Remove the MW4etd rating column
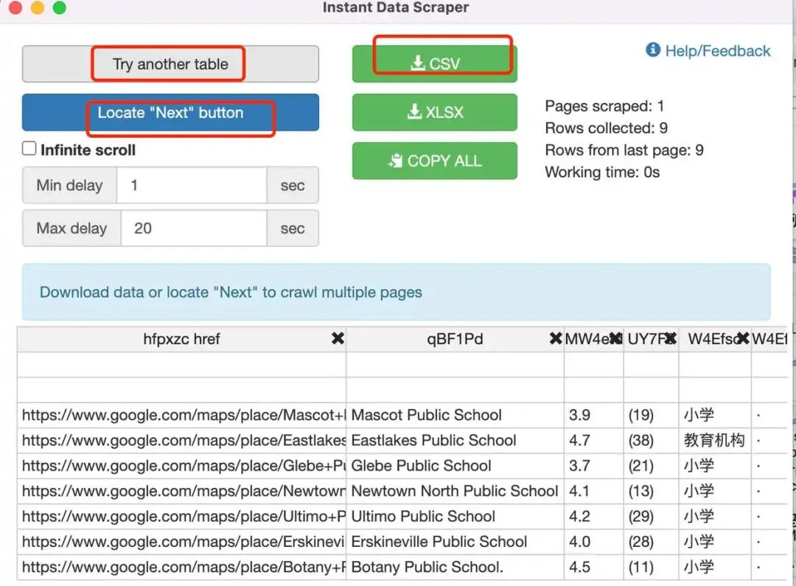The height and width of the screenshot is (586, 796). [x=615, y=339]
